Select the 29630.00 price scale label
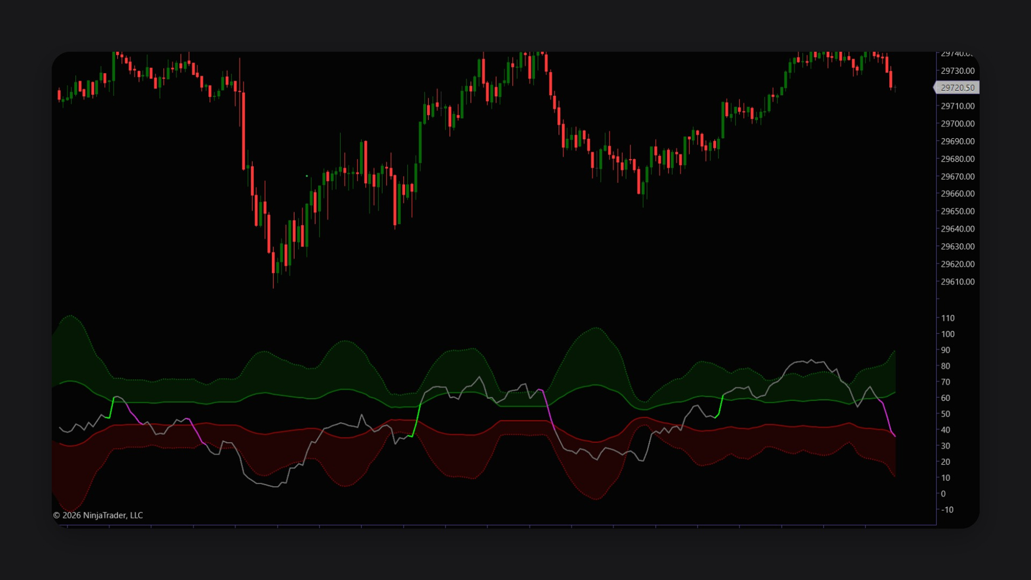1031x580 pixels. pos(957,246)
